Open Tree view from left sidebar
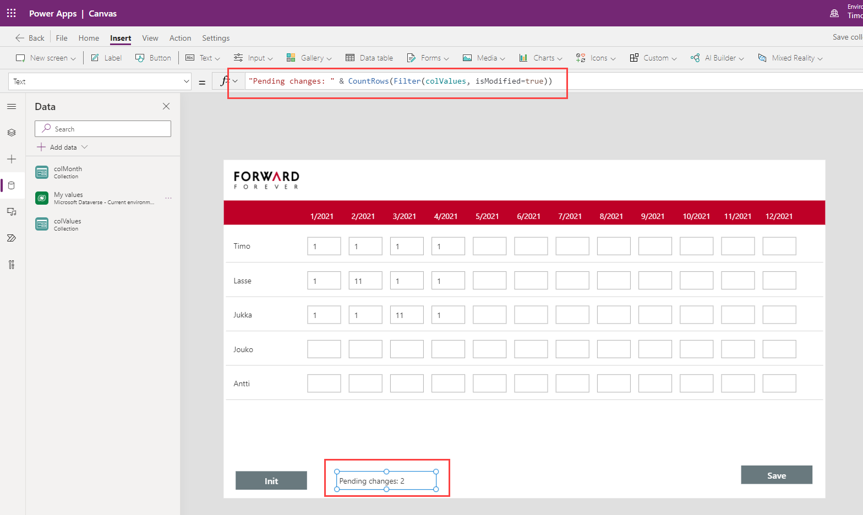 (12, 133)
